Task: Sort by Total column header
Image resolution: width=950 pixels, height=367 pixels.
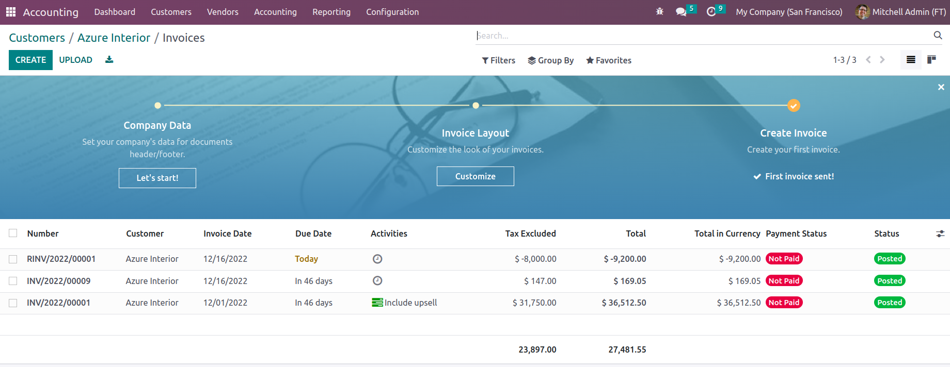Action: click(x=636, y=233)
